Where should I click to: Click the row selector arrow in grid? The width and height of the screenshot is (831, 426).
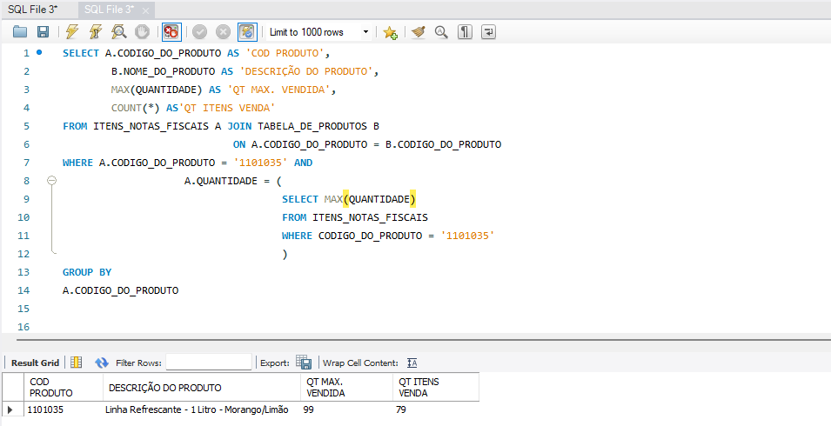point(12,409)
